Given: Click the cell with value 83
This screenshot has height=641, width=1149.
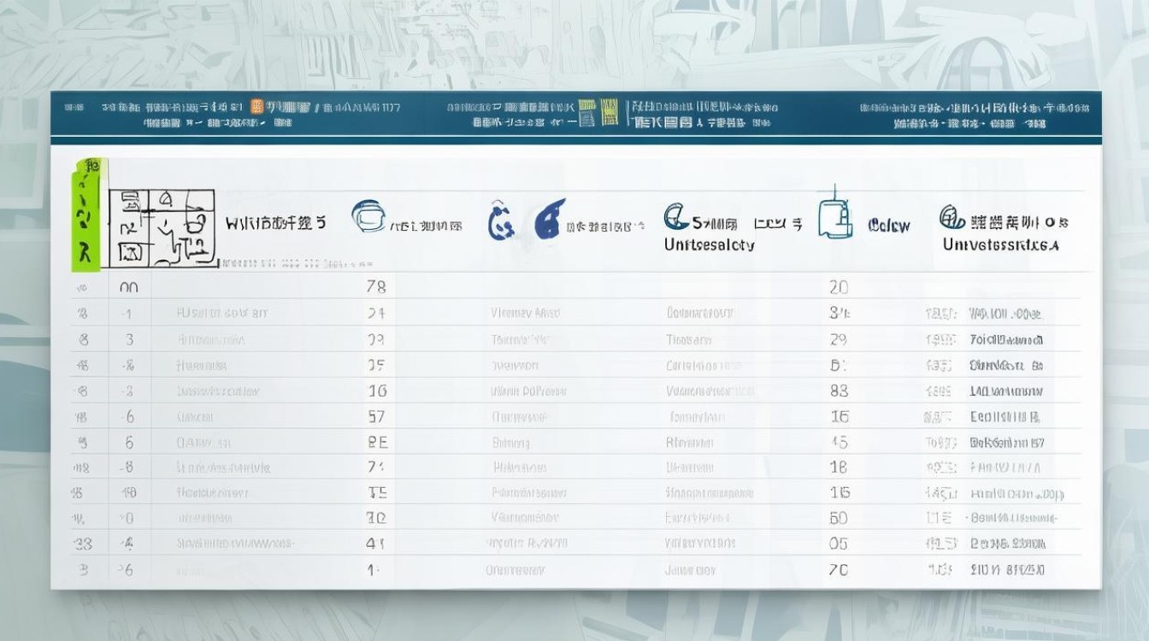Looking at the screenshot, I should point(839,391).
